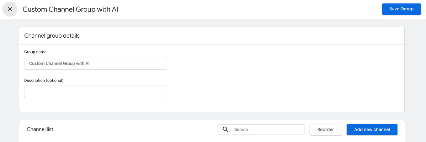Click the Channel list heading
Viewport: 426px width, 142px height.
[x=40, y=129]
